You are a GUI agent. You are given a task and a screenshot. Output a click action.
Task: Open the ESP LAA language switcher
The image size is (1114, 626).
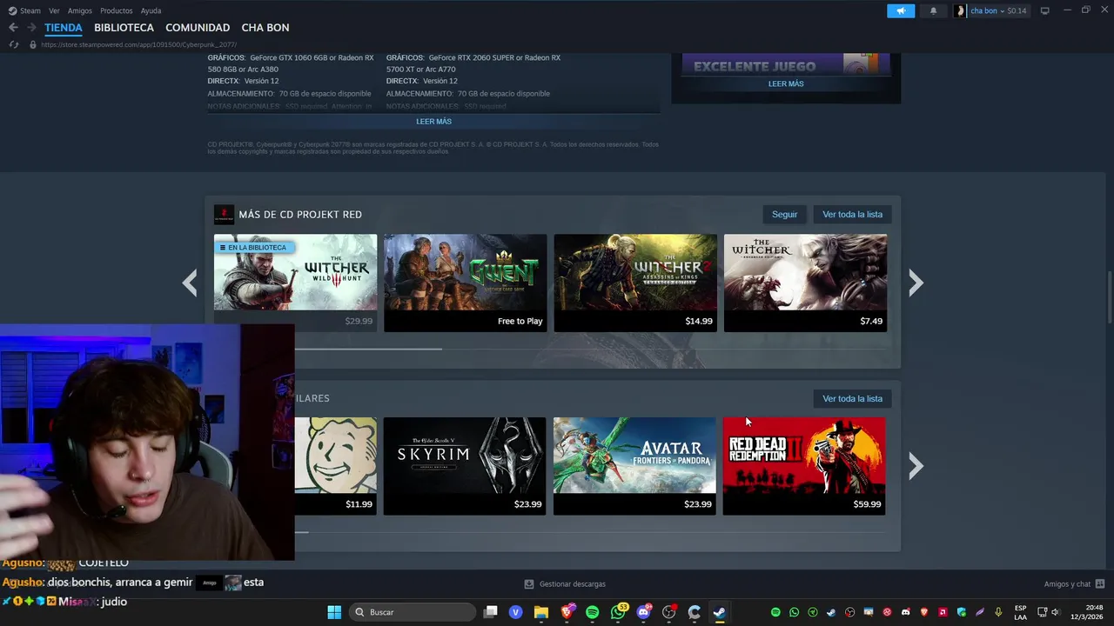tap(1020, 612)
